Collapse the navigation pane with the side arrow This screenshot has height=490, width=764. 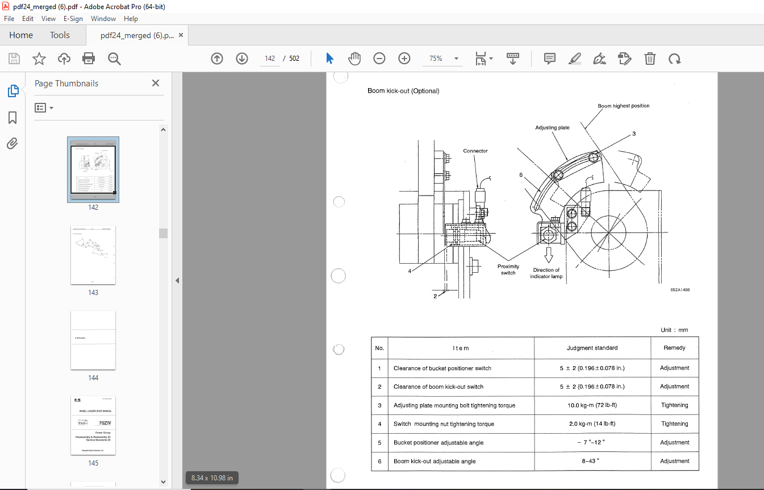pos(177,280)
